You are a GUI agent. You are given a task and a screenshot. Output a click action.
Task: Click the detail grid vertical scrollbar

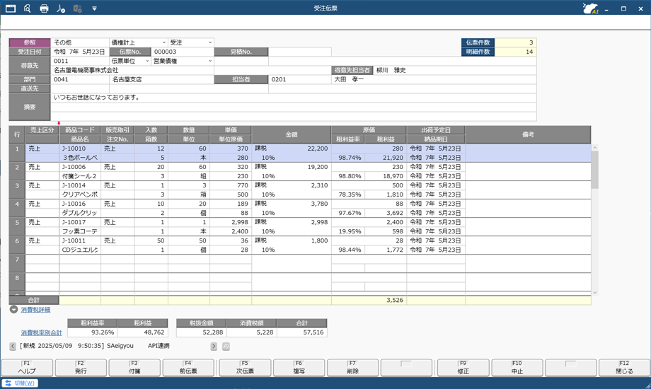click(x=595, y=170)
